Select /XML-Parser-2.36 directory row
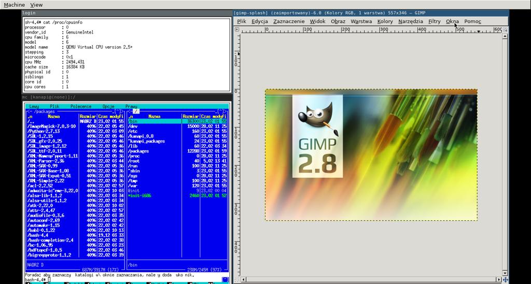 pos(75,161)
